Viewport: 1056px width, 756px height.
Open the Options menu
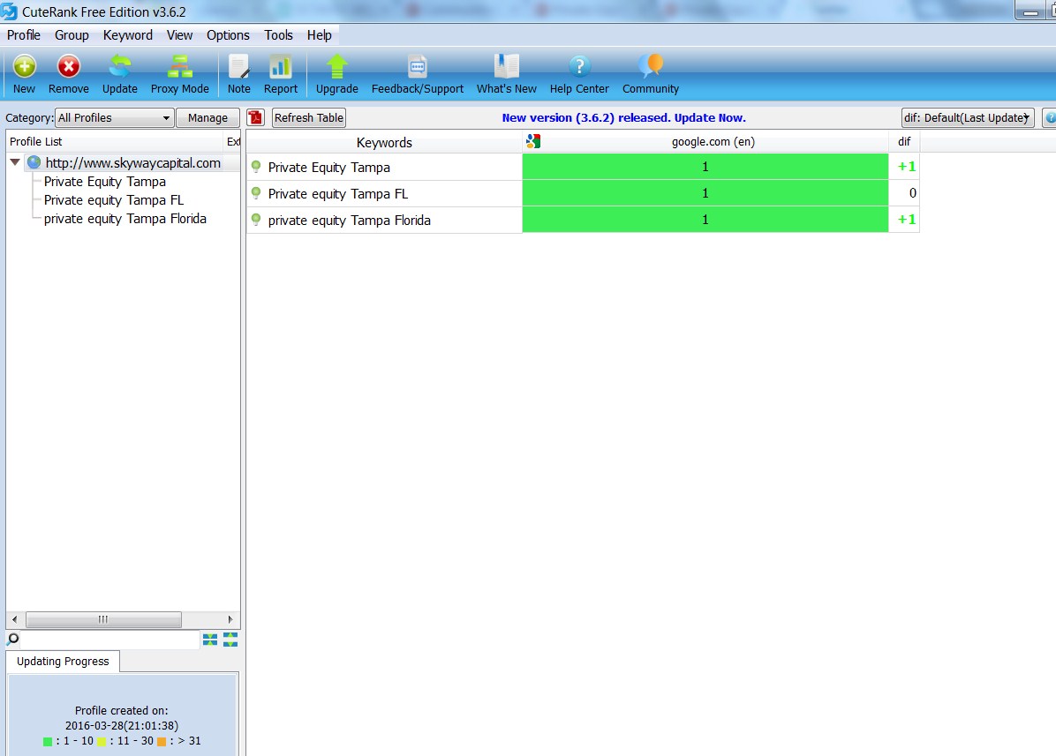pos(228,35)
